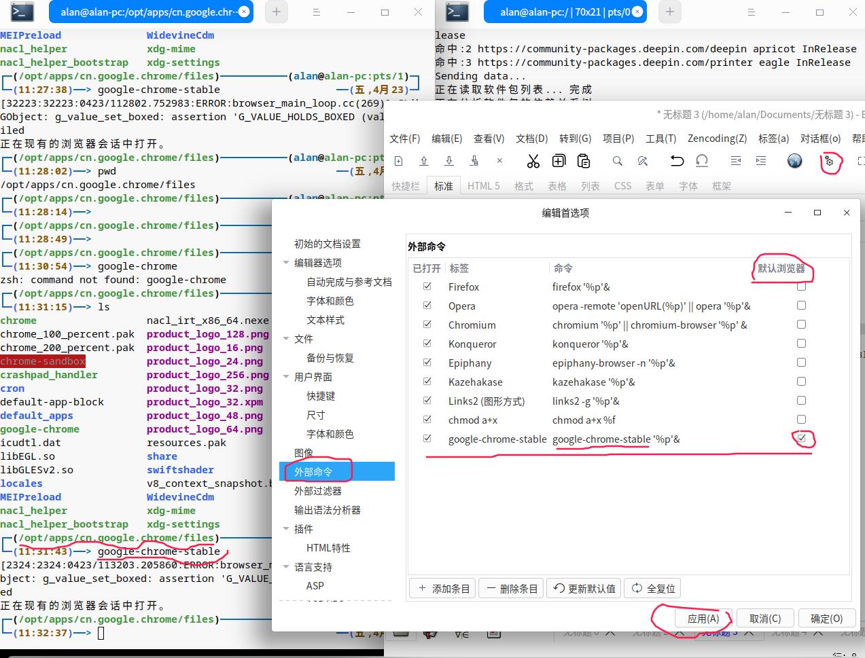865x658 pixels.
Task: Uncheck google-chrome-stable default browser checkbox
Action: click(802, 439)
